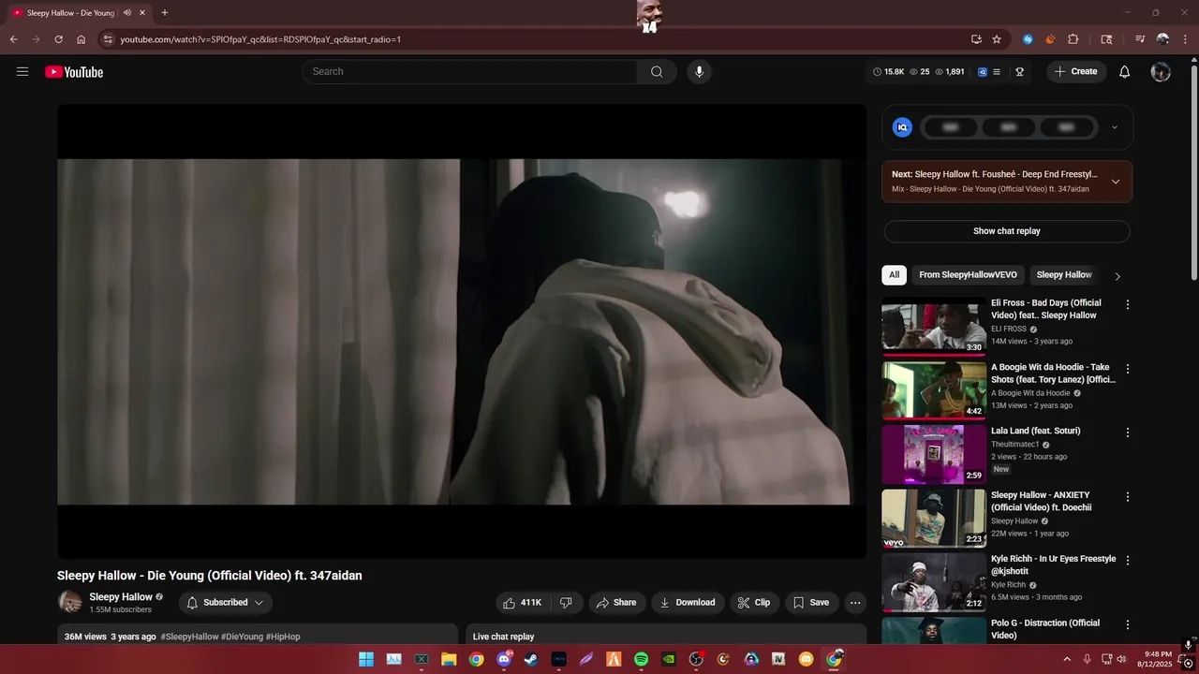Open the YouTube account avatar menu
Screen dimensions: 1199x674
tap(1161, 72)
